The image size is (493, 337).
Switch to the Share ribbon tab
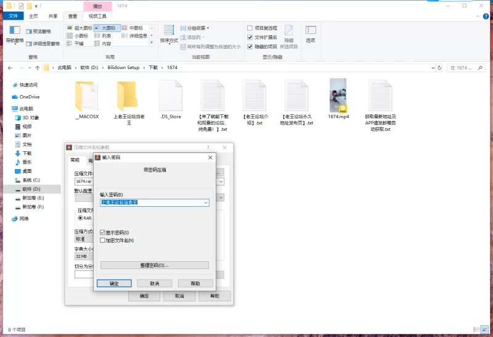[53, 16]
